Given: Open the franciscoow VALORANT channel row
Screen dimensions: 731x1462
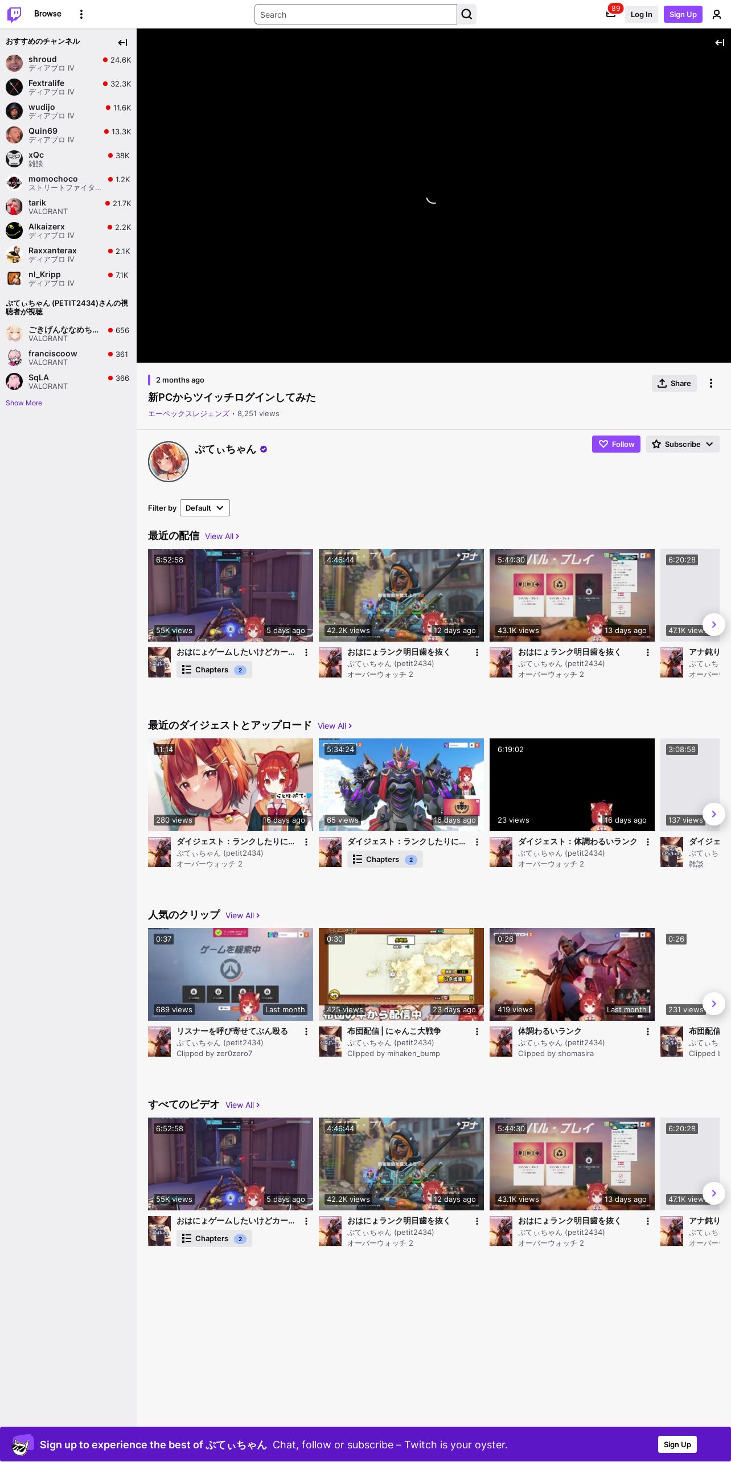Looking at the screenshot, I should click(68, 358).
